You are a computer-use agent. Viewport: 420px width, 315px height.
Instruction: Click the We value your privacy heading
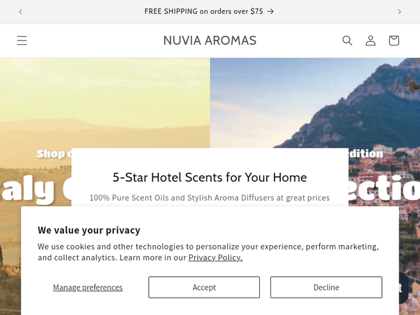[89, 230]
